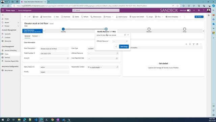Click Affected Resource lookup in flyout
216x122 pixels.
pyautogui.click(x=120, y=41)
